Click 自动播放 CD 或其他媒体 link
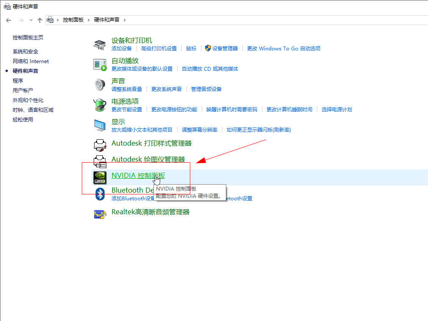Screen dimensions: 428x321 coord(210,69)
